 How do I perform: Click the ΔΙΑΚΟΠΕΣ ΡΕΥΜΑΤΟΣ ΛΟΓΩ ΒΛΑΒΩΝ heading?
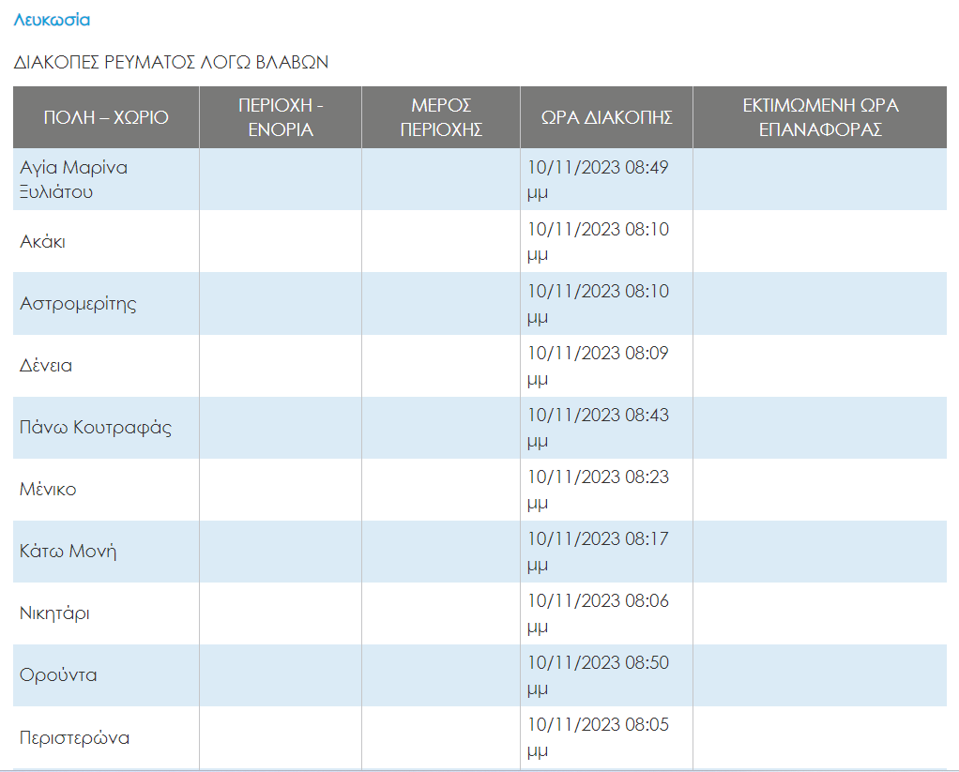pos(171,63)
